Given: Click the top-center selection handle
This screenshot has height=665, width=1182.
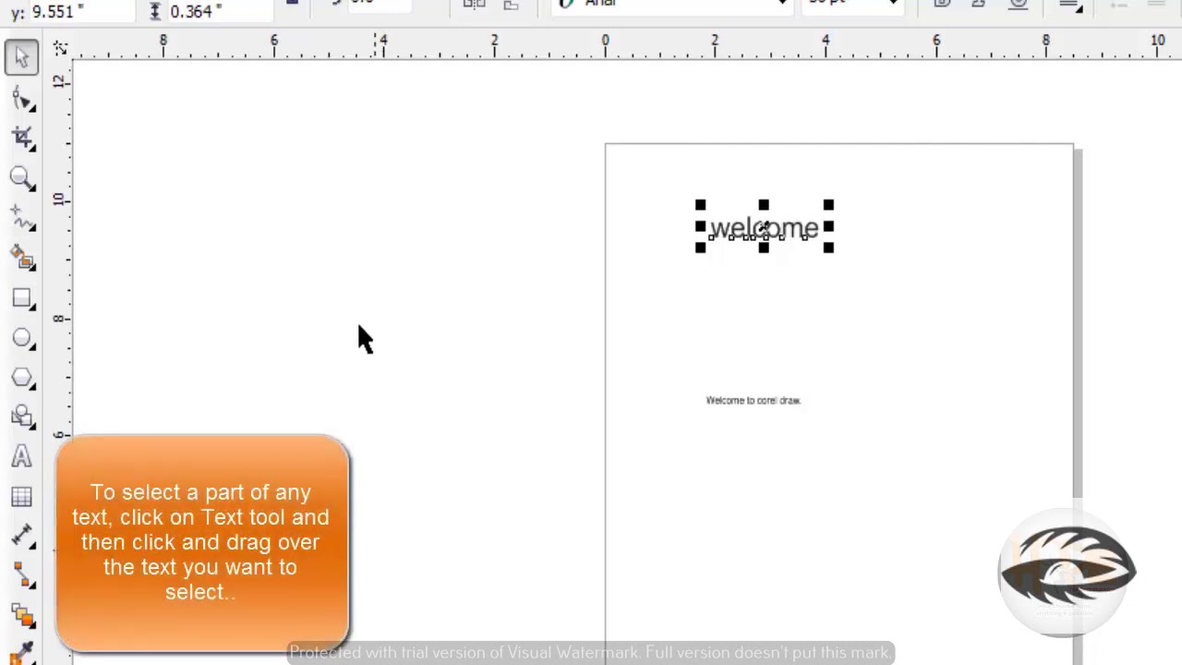Looking at the screenshot, I should tap(764, 205).
